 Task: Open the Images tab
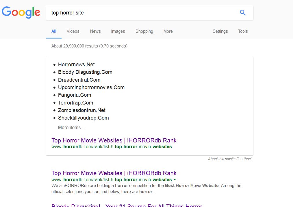[x=118, y=31]
